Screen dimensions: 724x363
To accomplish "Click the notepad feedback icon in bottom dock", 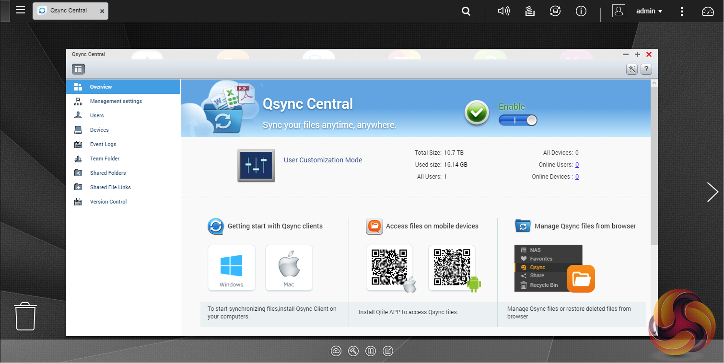I will (x=388, y=351).
